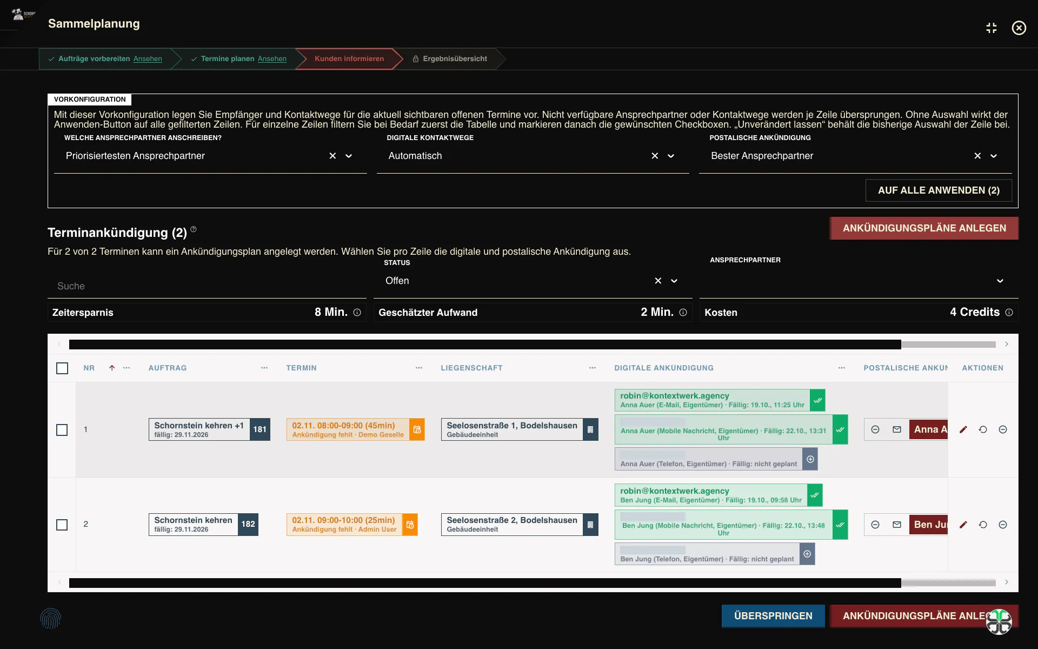This screenshot has height=649, width=1038.
Task: Skip this step with Überspringen
Action: 773,616
